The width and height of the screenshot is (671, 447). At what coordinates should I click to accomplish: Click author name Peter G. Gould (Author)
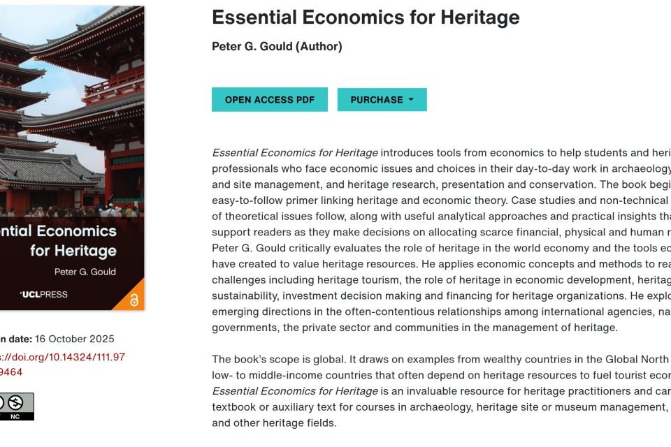tap(277, 46)
